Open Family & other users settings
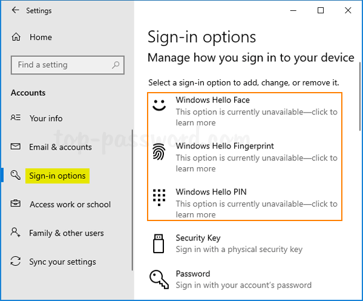This screenshot has width=363, height=301. [67, 233]
